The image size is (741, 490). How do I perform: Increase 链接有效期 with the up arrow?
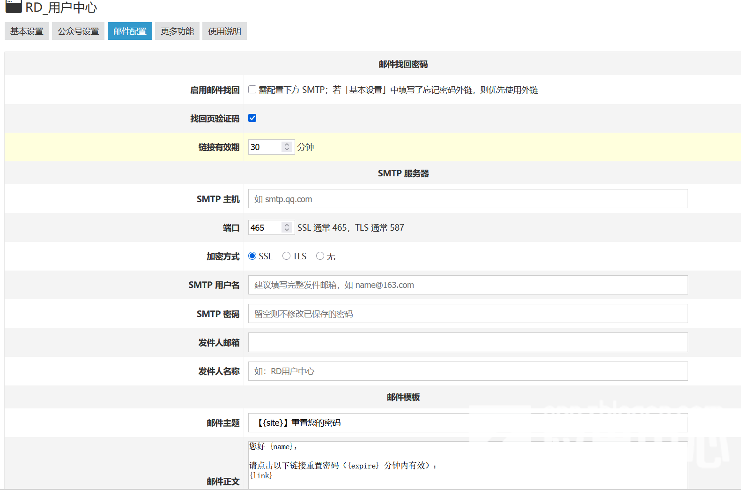coord(287,144)
